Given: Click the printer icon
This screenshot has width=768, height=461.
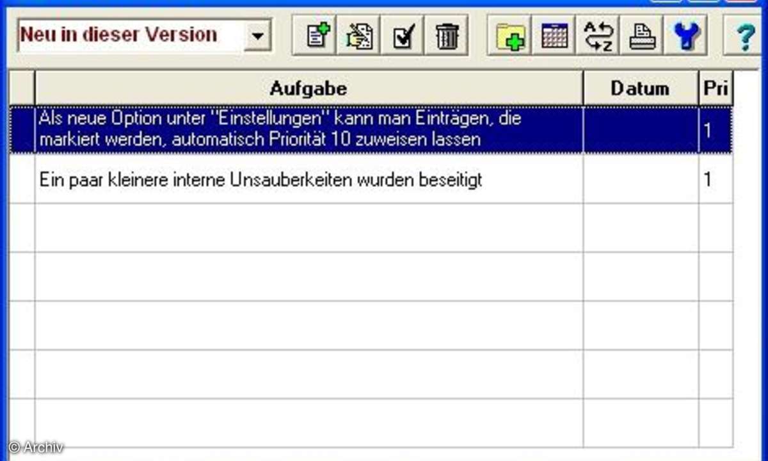Looking at the screenshot, I should (641, 36).
